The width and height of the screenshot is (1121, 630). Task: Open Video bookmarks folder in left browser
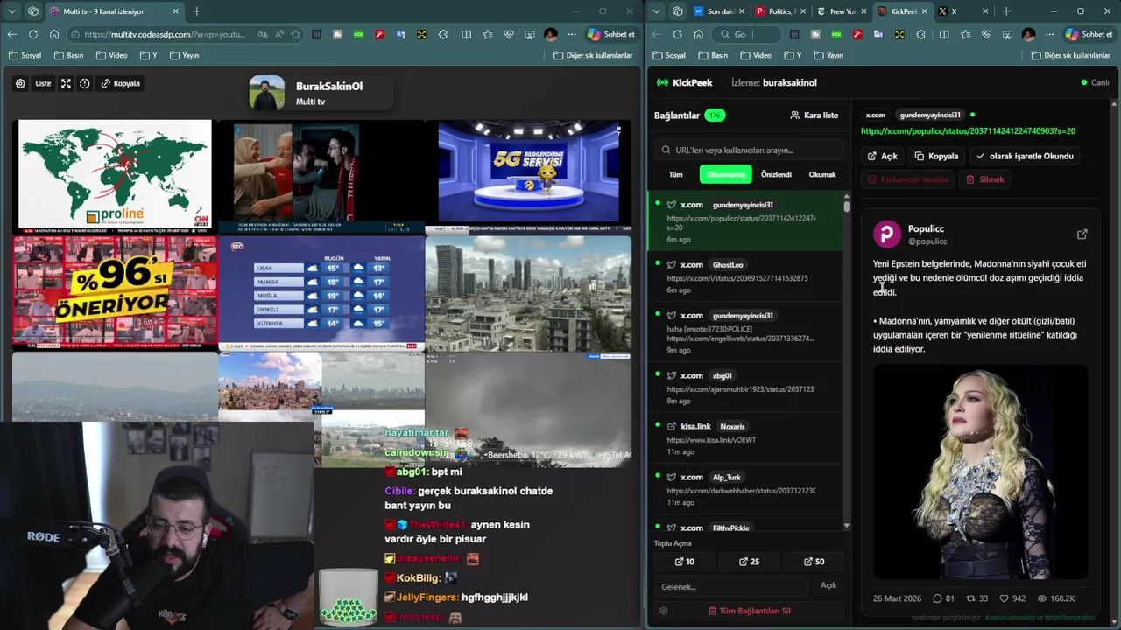[111, 55]
